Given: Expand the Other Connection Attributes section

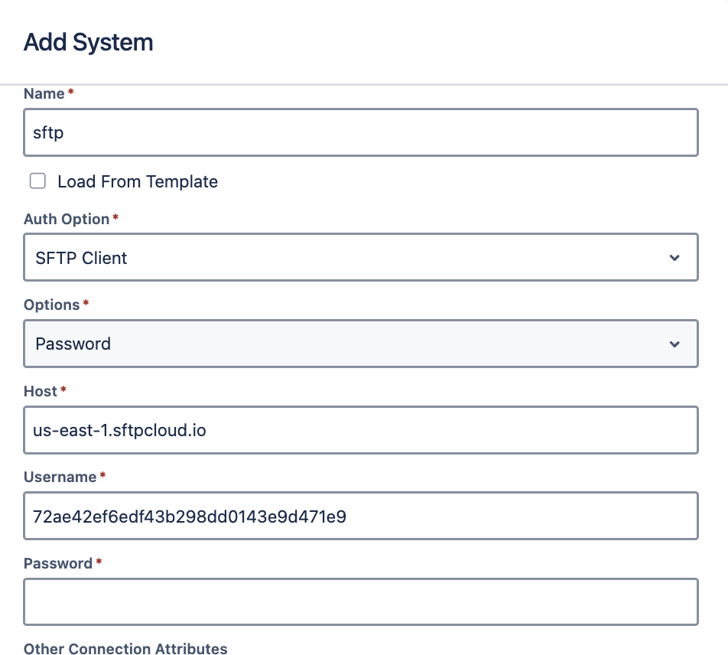Looking at the screenshot, I should click(125, 649).
